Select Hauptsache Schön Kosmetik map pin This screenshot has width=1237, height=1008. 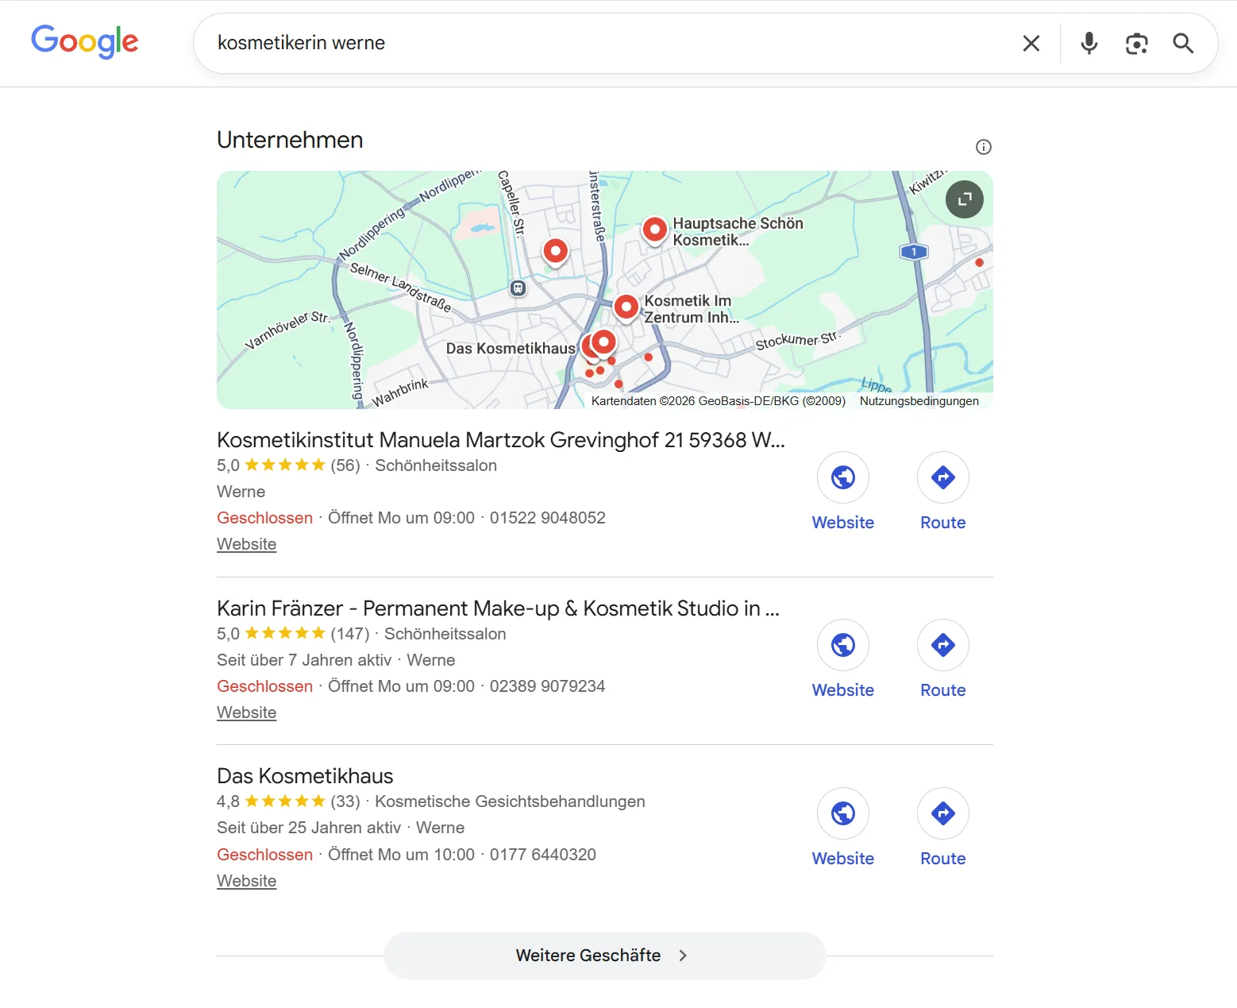654,230
